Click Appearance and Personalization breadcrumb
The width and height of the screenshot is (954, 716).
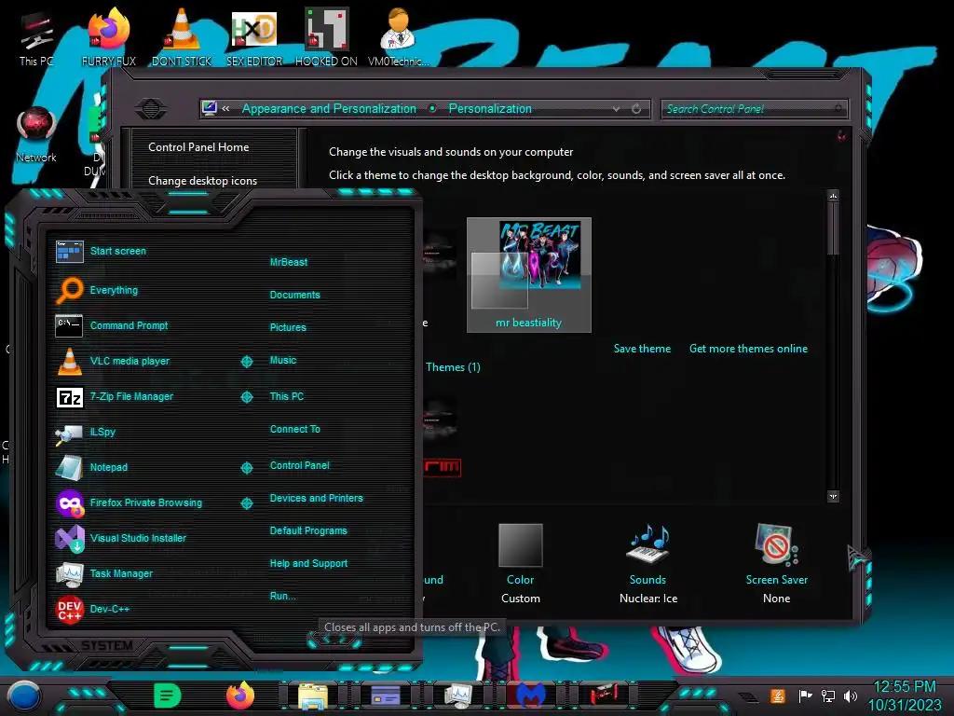click(x=329, y=108)
